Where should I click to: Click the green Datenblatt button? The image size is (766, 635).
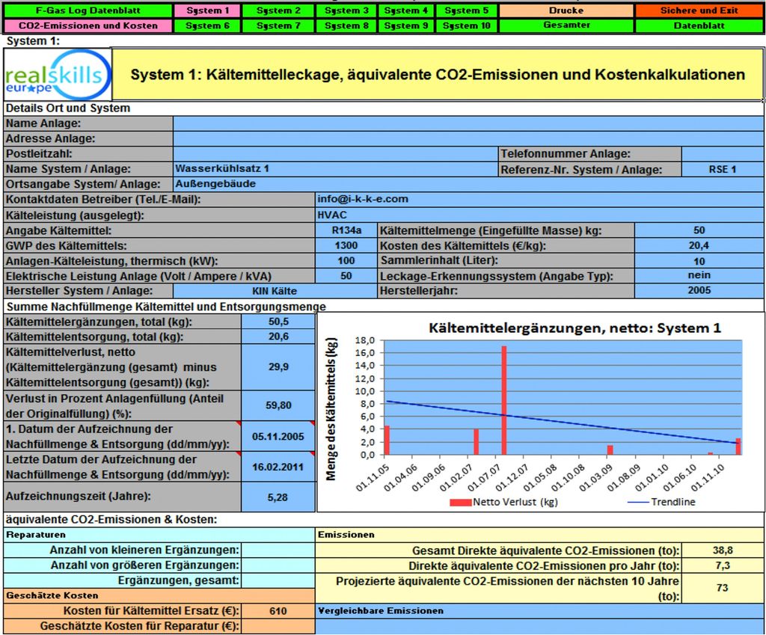[699, 25]
